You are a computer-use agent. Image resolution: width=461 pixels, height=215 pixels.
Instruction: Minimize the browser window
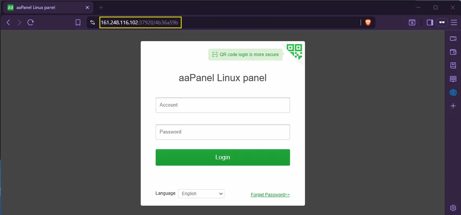419,7
